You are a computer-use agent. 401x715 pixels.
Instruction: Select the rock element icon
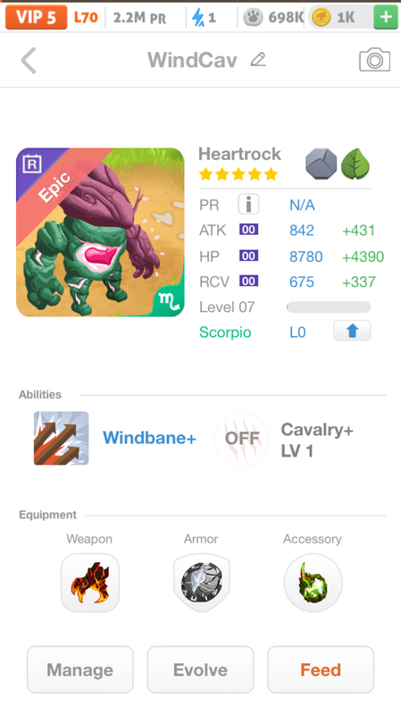click(322, 164)
